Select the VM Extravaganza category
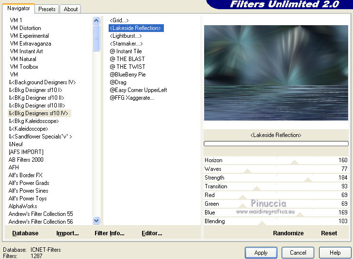 31,44
